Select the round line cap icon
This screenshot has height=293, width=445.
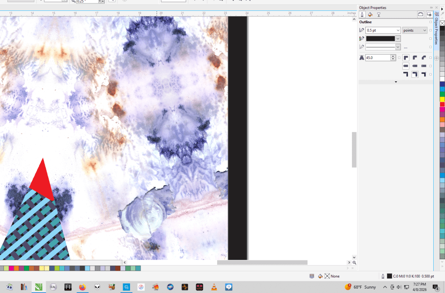pos(415,66)
